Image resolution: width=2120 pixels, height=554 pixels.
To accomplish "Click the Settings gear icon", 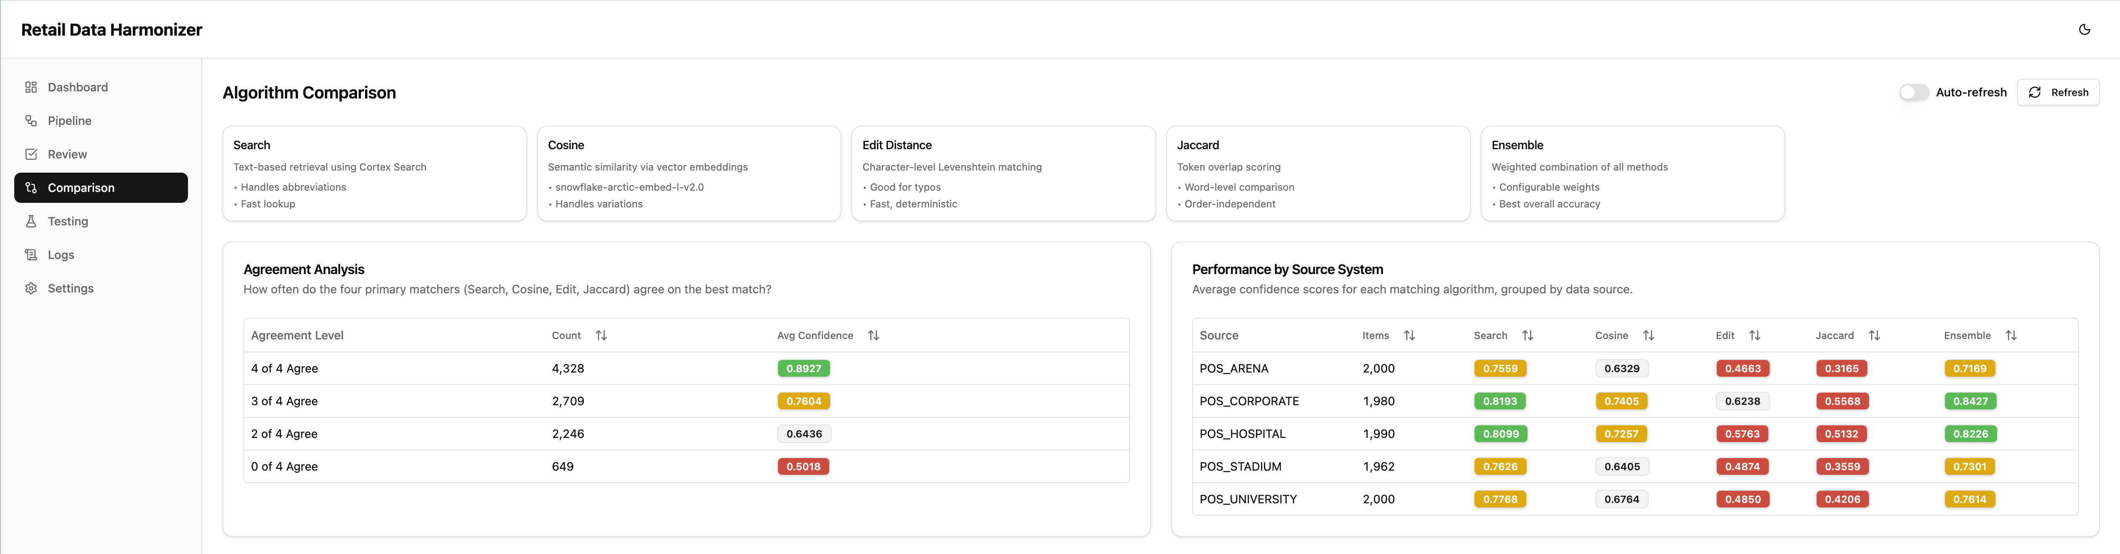I will click(x=31, y=288).
